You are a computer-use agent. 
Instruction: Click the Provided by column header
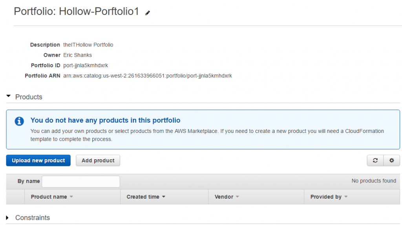click(x=326, y=197)
